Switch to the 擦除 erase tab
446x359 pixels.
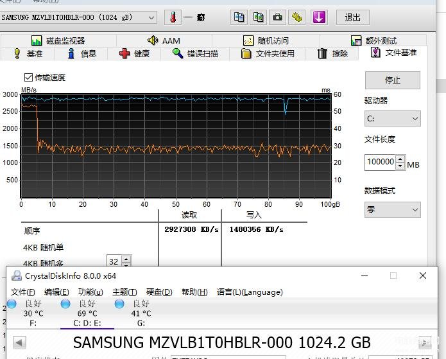tap(332, 53)
